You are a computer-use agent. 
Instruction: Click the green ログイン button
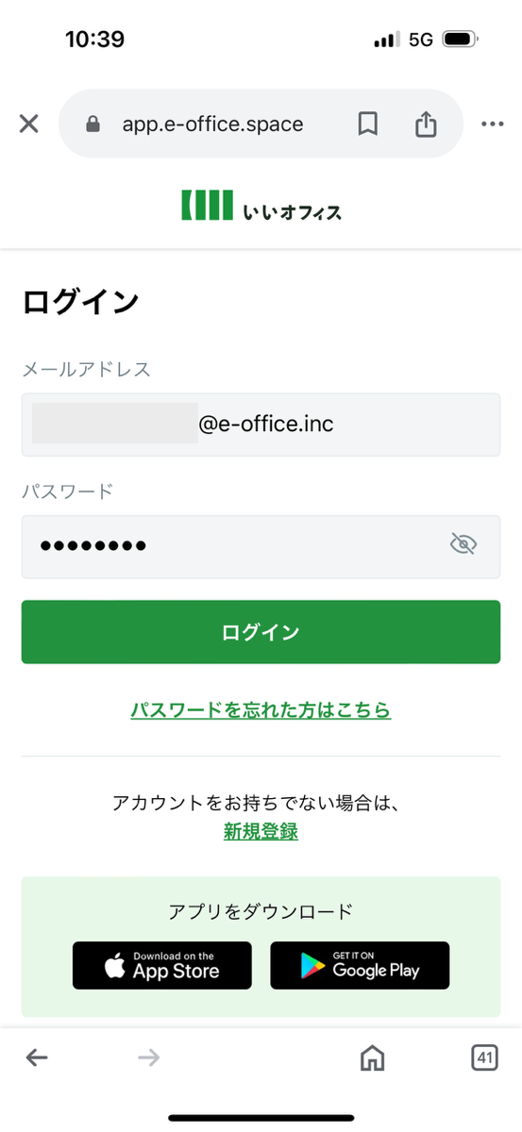click(x=261, y=632)
